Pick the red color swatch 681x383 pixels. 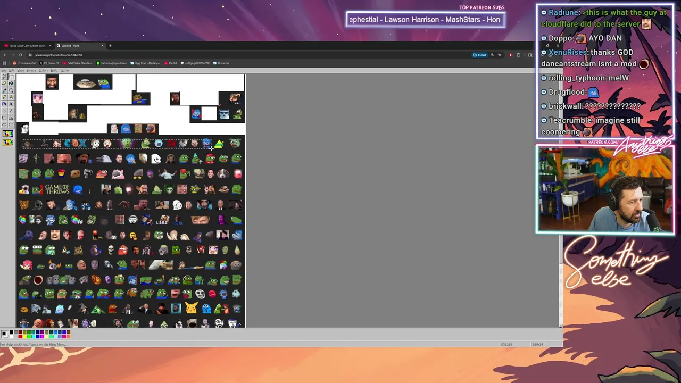pos(20,337)
